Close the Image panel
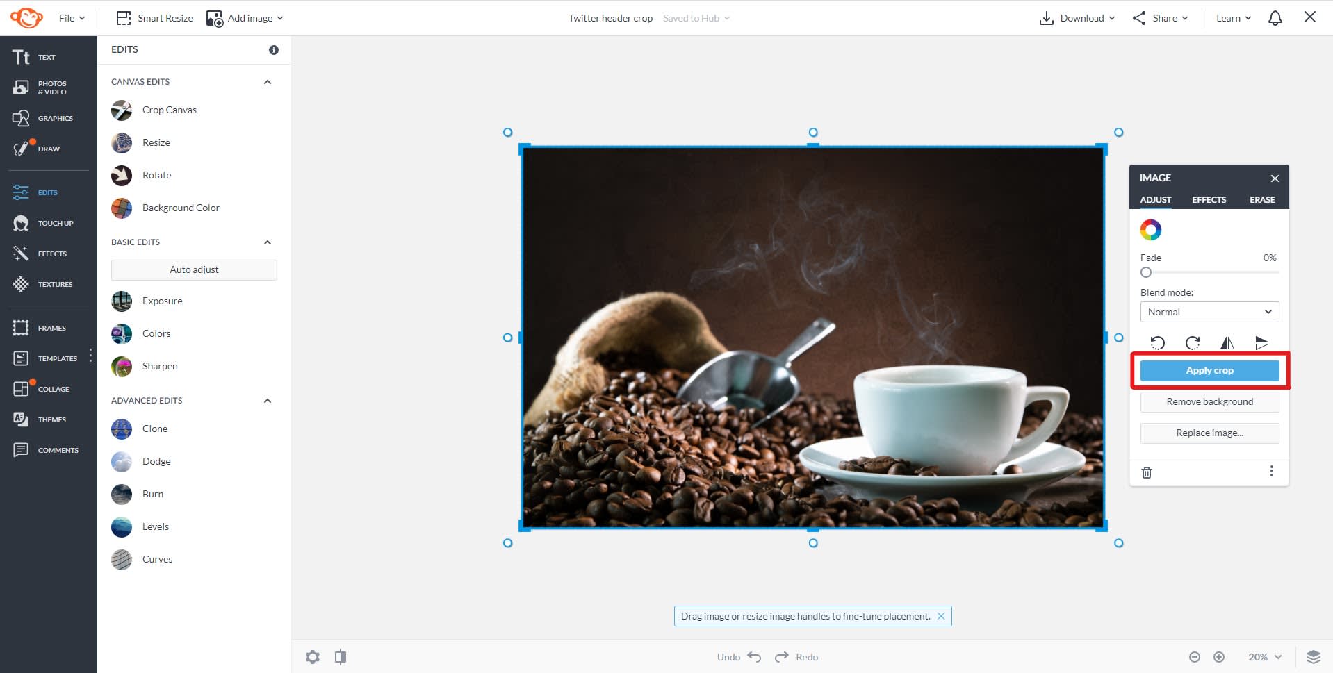 click(1275, 178)
